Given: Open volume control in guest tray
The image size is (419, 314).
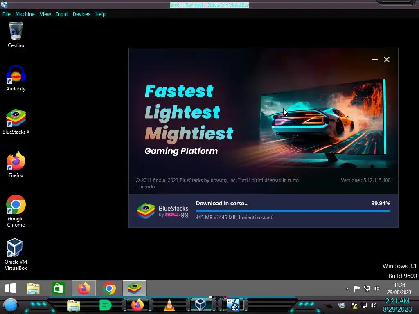Looking at the screenshot, I should point(376,288).
